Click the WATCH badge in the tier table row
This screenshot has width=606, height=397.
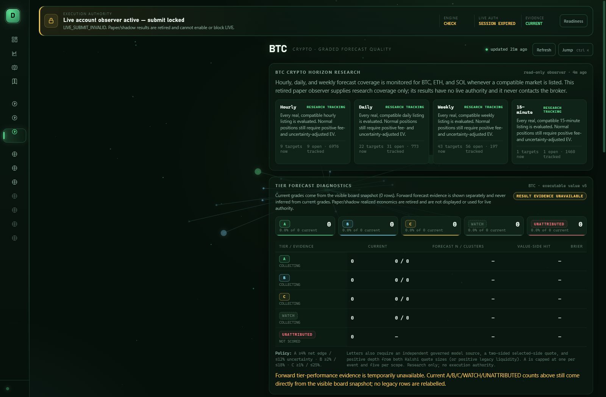click(288, 316)
